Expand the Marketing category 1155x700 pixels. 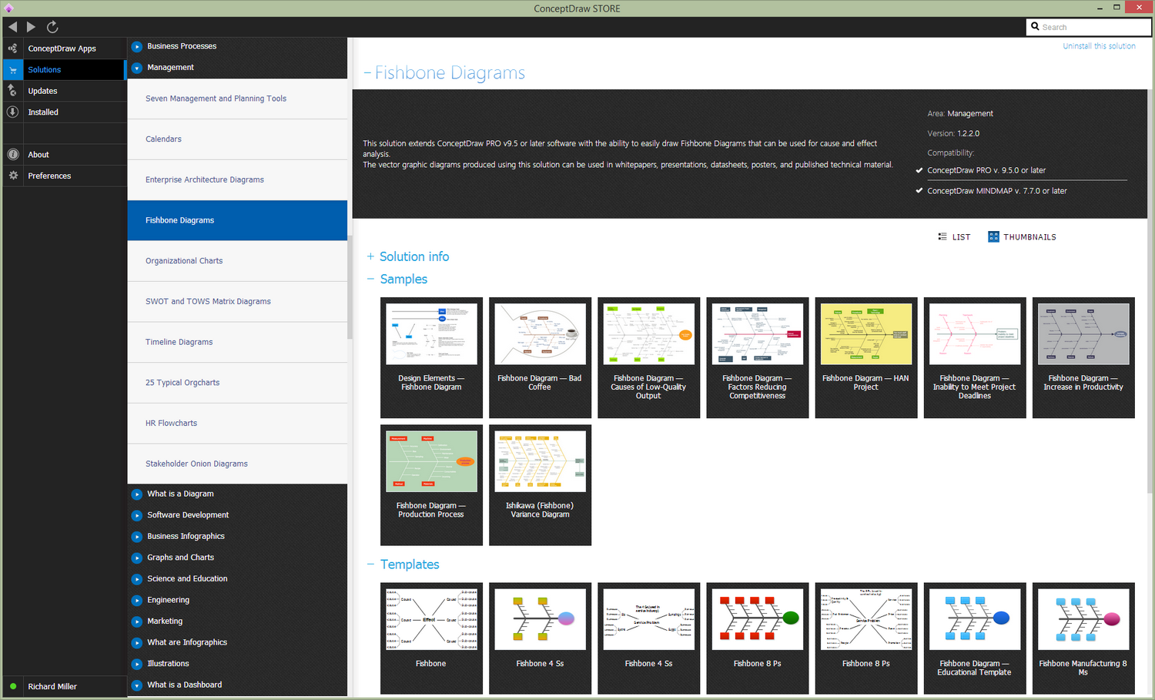tap(137, 621)
